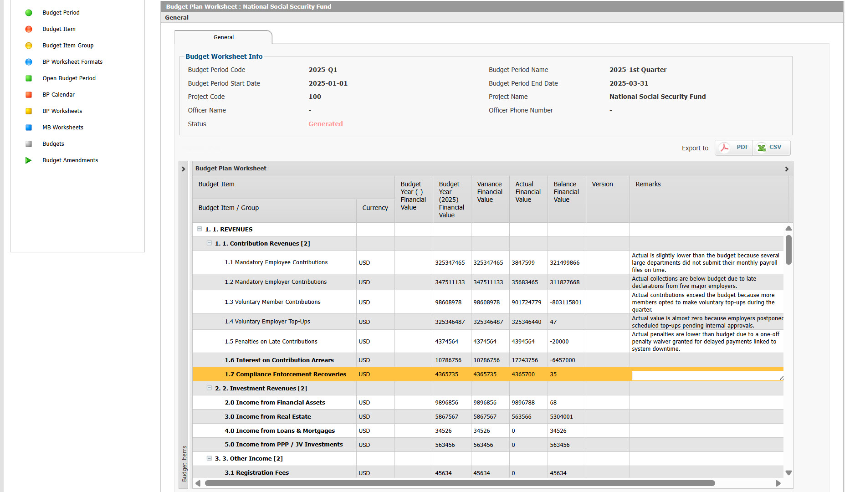This screenshot has width=860, height=492.
Task: Click the horizontal scrollbar of the worksheet
Action: tap(459, 483)
